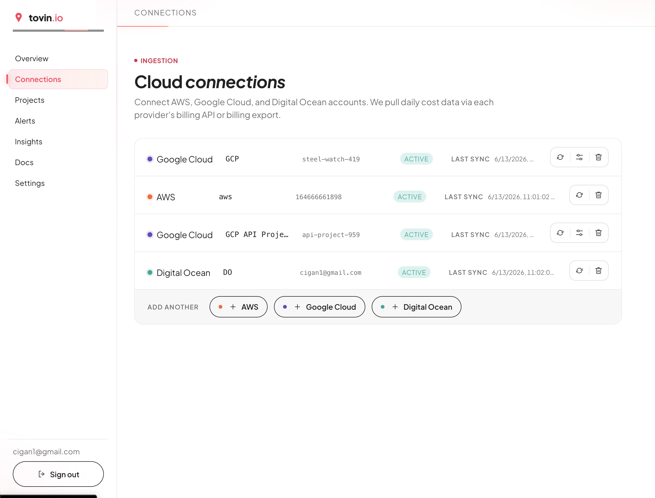Click the tovin.io pin logo icon
655x498 pixels.
pyautogui.click(x=19, y=18)
